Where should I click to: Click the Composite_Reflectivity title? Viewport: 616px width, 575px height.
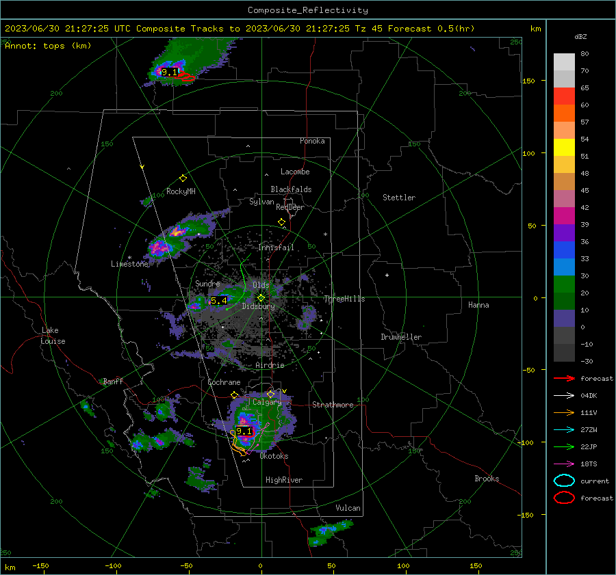point(307,10)
